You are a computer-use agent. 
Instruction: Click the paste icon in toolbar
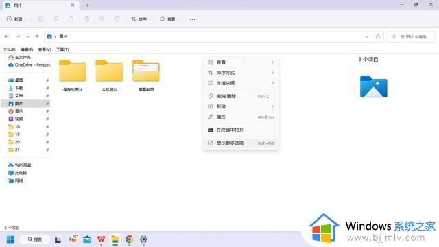(x=71, y=19)
